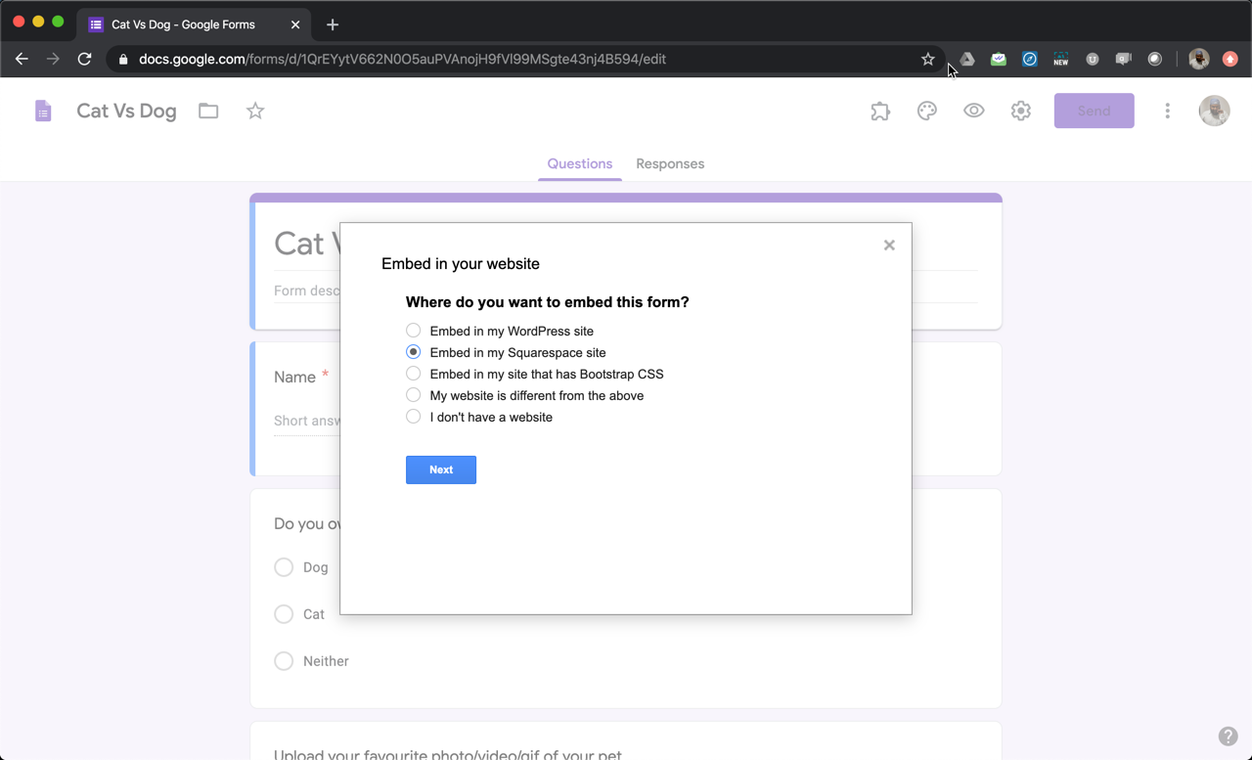Choose the I don't have a website option
Image resolution: width=1252 pixels, height=760 pixels.
[x=413, y=416]
